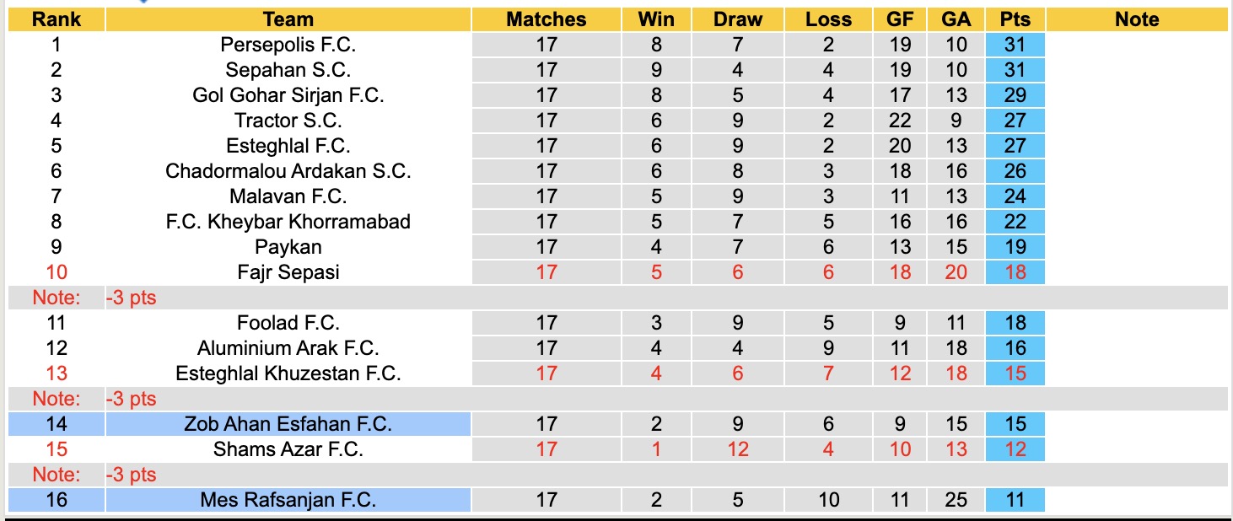This screenshot has height=521, width=1233.
Task: Click the -3 pts note under Fajr Sepasi
Action: [132, 298]
